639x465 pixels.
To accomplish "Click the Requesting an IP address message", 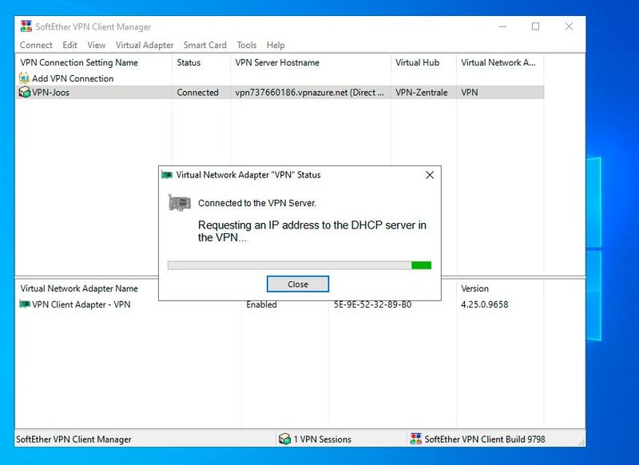I will pyautogui.click(x=312, y=231).
